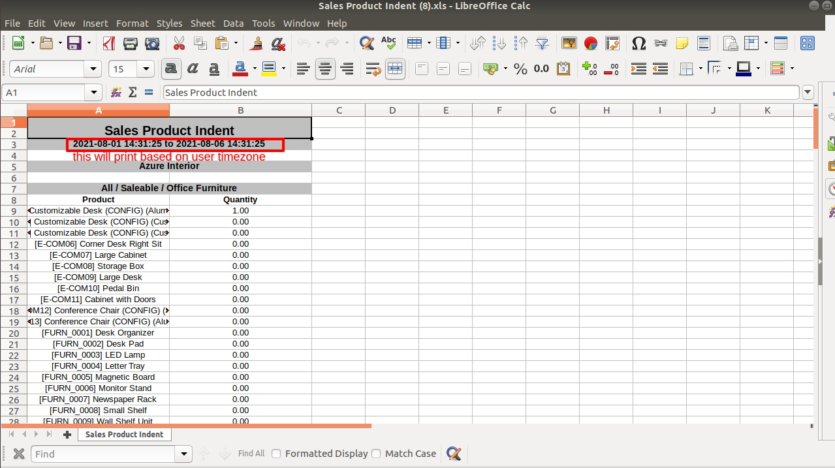Export directly as PDF icon
This screenshot has height=468, width=835.
click(x=109, y=44)
